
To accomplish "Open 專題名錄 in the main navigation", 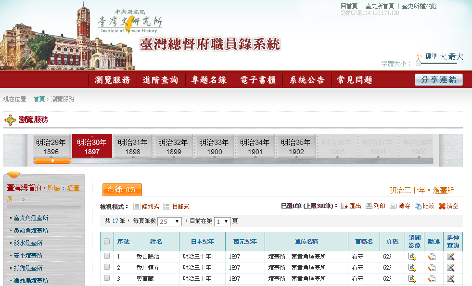I will (x=209, y=80).
